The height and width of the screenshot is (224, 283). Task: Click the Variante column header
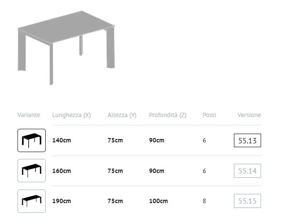click(x=29, y=115)
